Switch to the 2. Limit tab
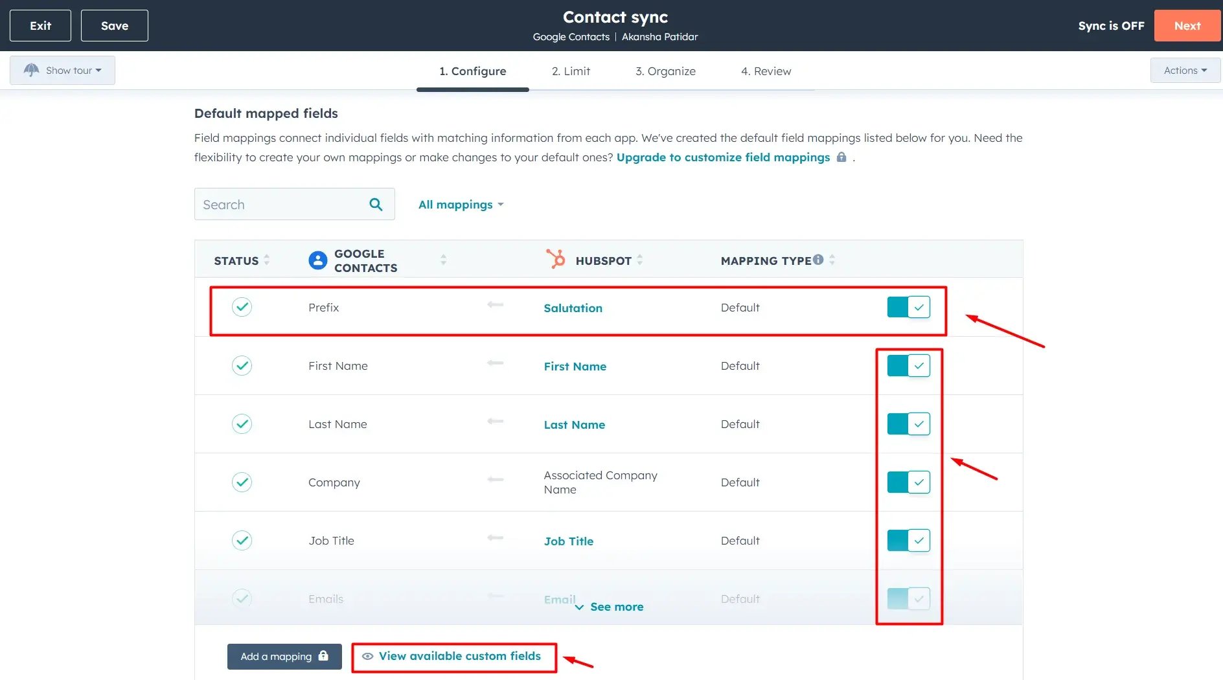This screenshot has width=1223, height=680. click(571, 71)
